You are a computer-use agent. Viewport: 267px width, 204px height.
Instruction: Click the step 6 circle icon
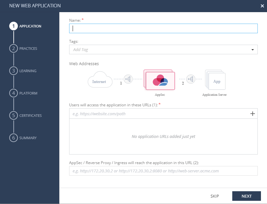point(13,138)
